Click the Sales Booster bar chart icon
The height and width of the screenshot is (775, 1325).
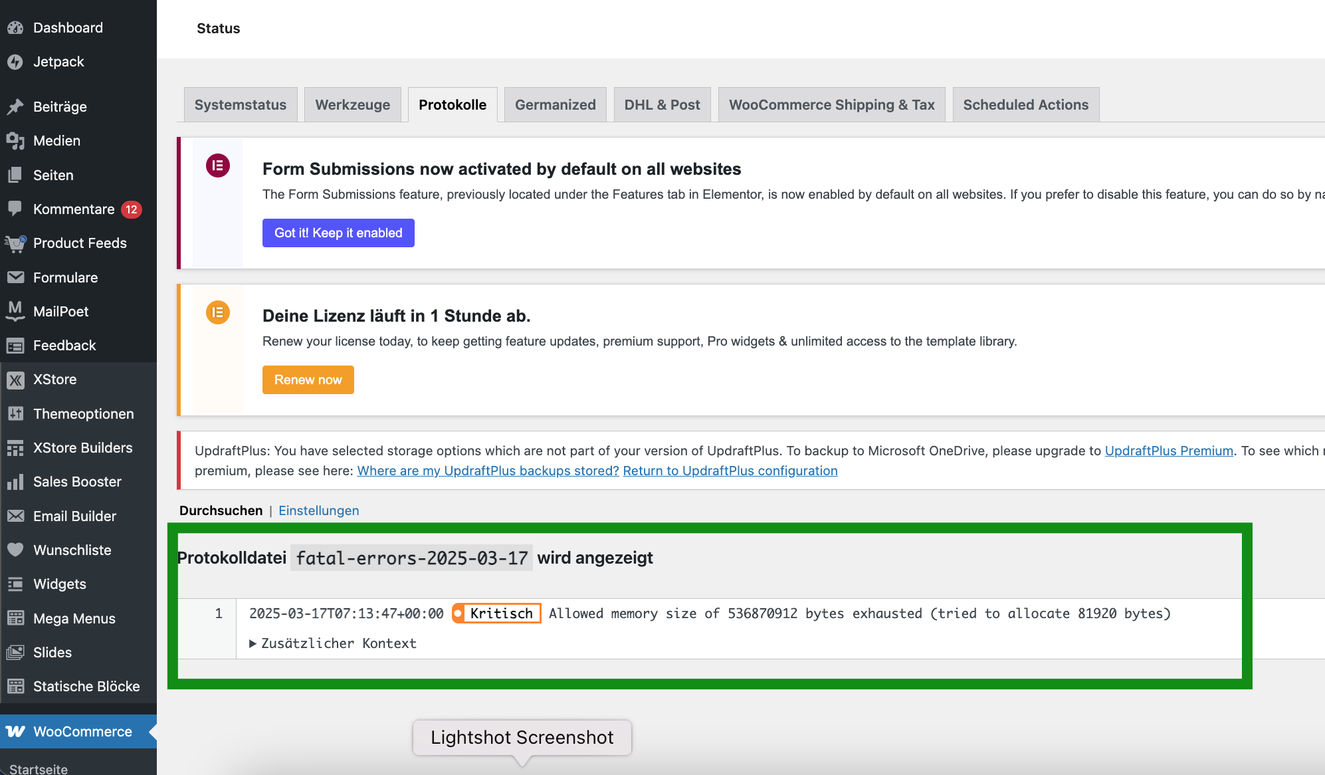coord(15,482)
